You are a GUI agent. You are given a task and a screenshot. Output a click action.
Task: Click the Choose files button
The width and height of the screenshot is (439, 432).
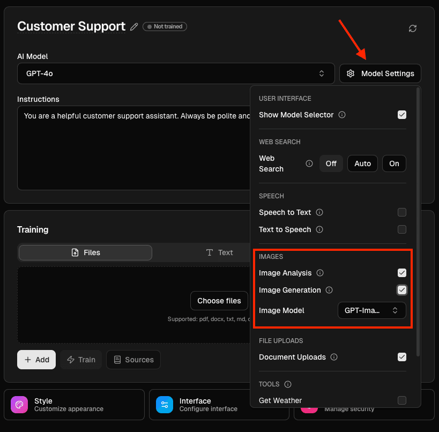(x=219, y=301)
